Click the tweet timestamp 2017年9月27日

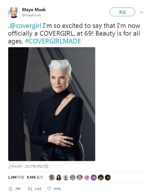coord(36,167)
